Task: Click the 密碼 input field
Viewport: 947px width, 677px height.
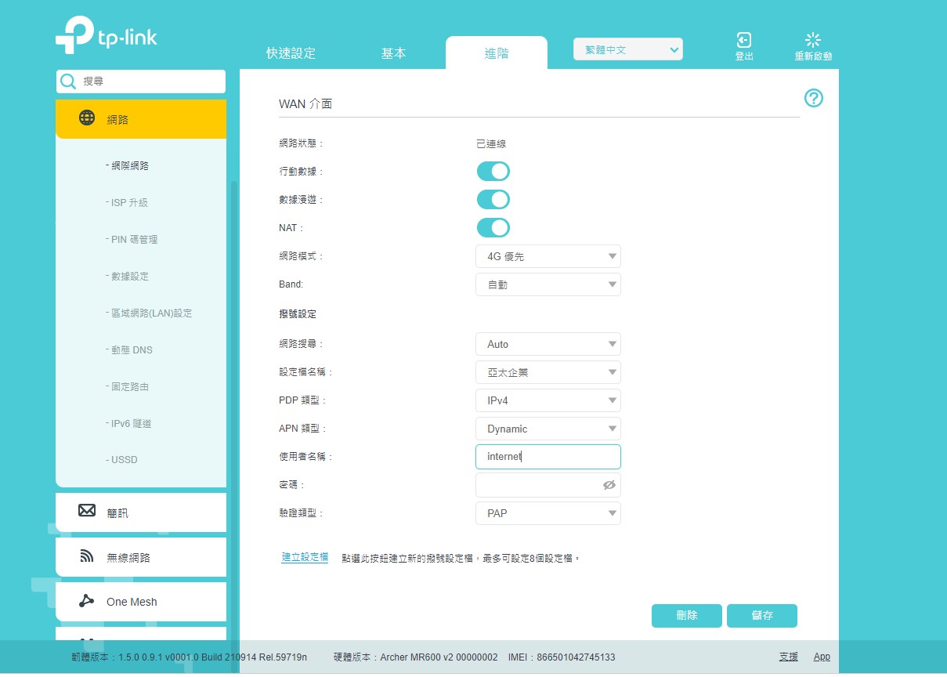Action: 548,485
